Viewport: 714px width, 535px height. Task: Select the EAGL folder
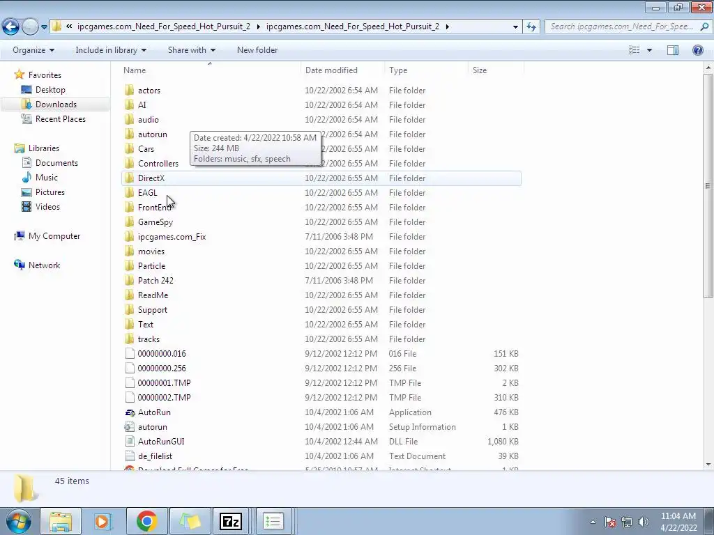coord(147,193)
